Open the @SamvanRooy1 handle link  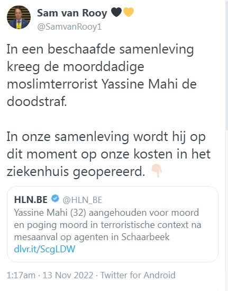[69, 27]
